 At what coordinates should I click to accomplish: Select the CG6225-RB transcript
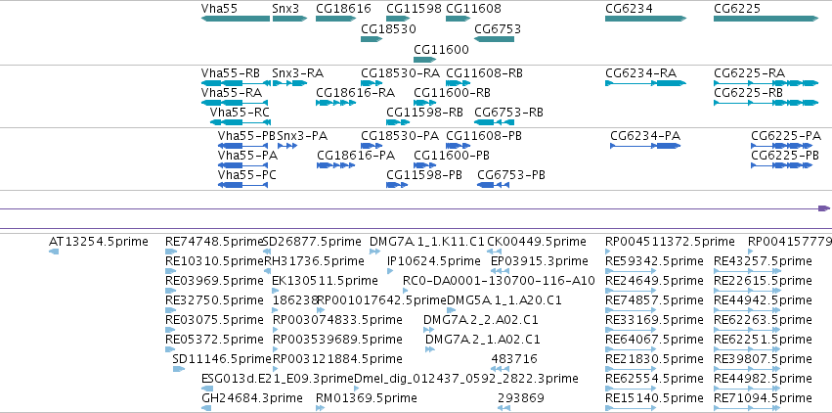[766, 103]
